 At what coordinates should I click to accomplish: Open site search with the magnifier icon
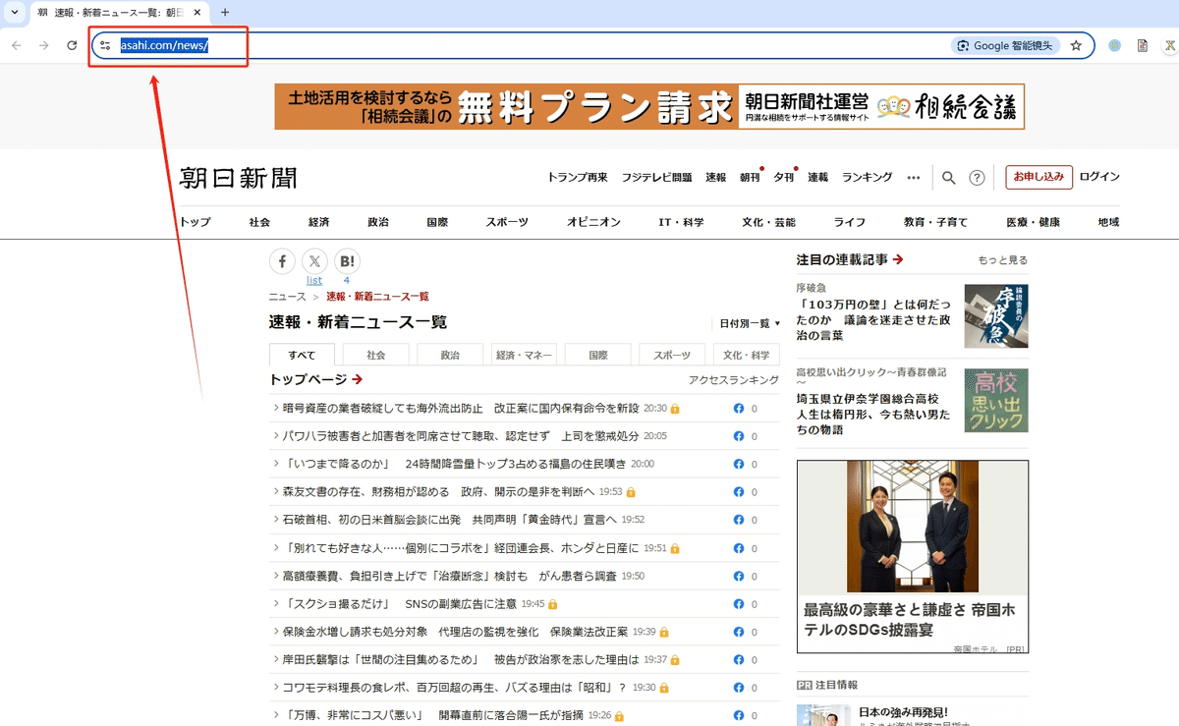pyautogui.click(x=948, y=178)
